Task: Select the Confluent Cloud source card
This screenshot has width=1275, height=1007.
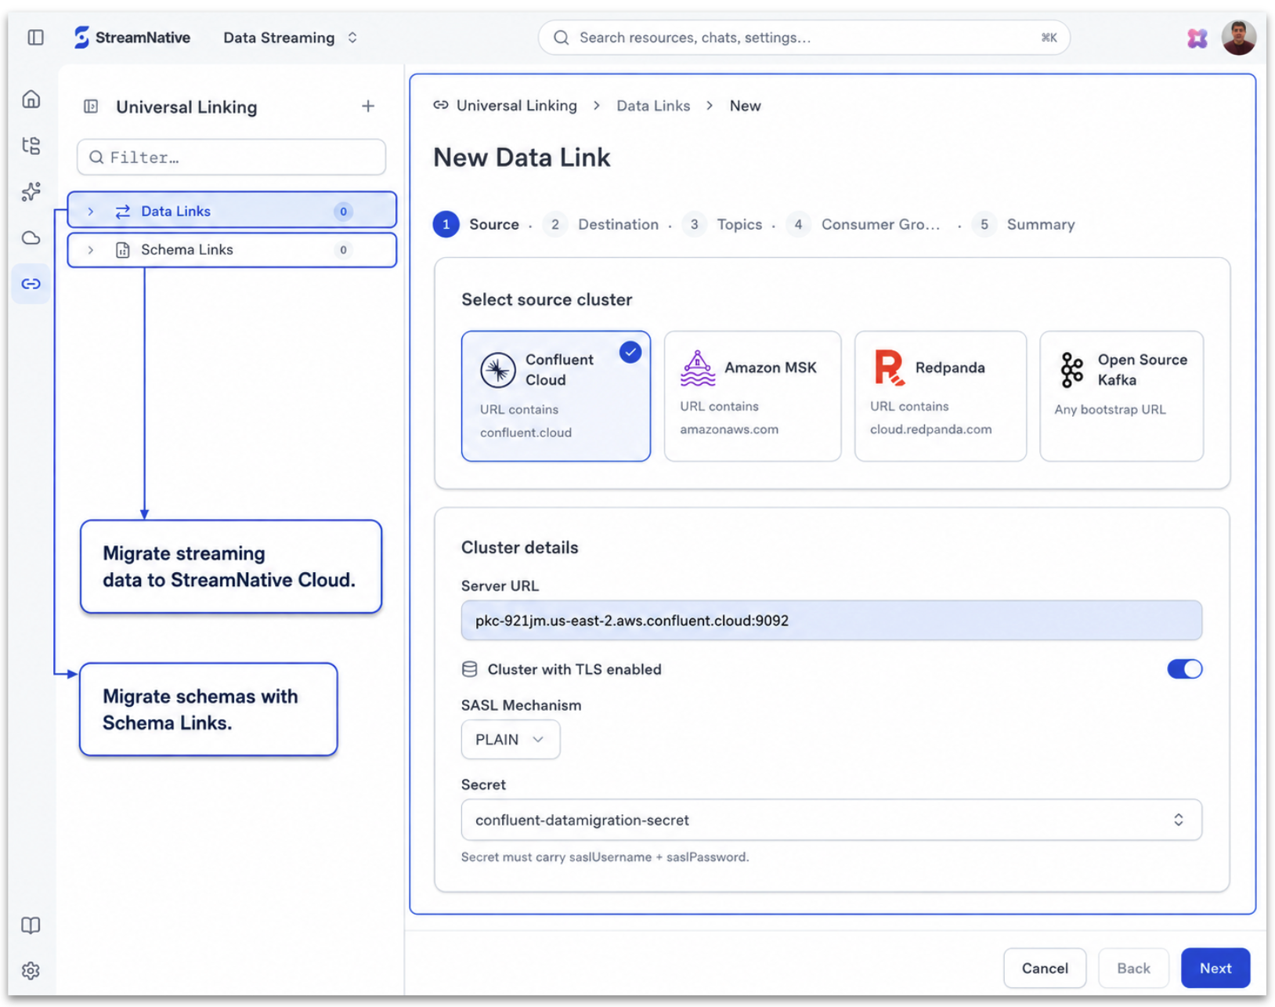Action: point(556,396)
